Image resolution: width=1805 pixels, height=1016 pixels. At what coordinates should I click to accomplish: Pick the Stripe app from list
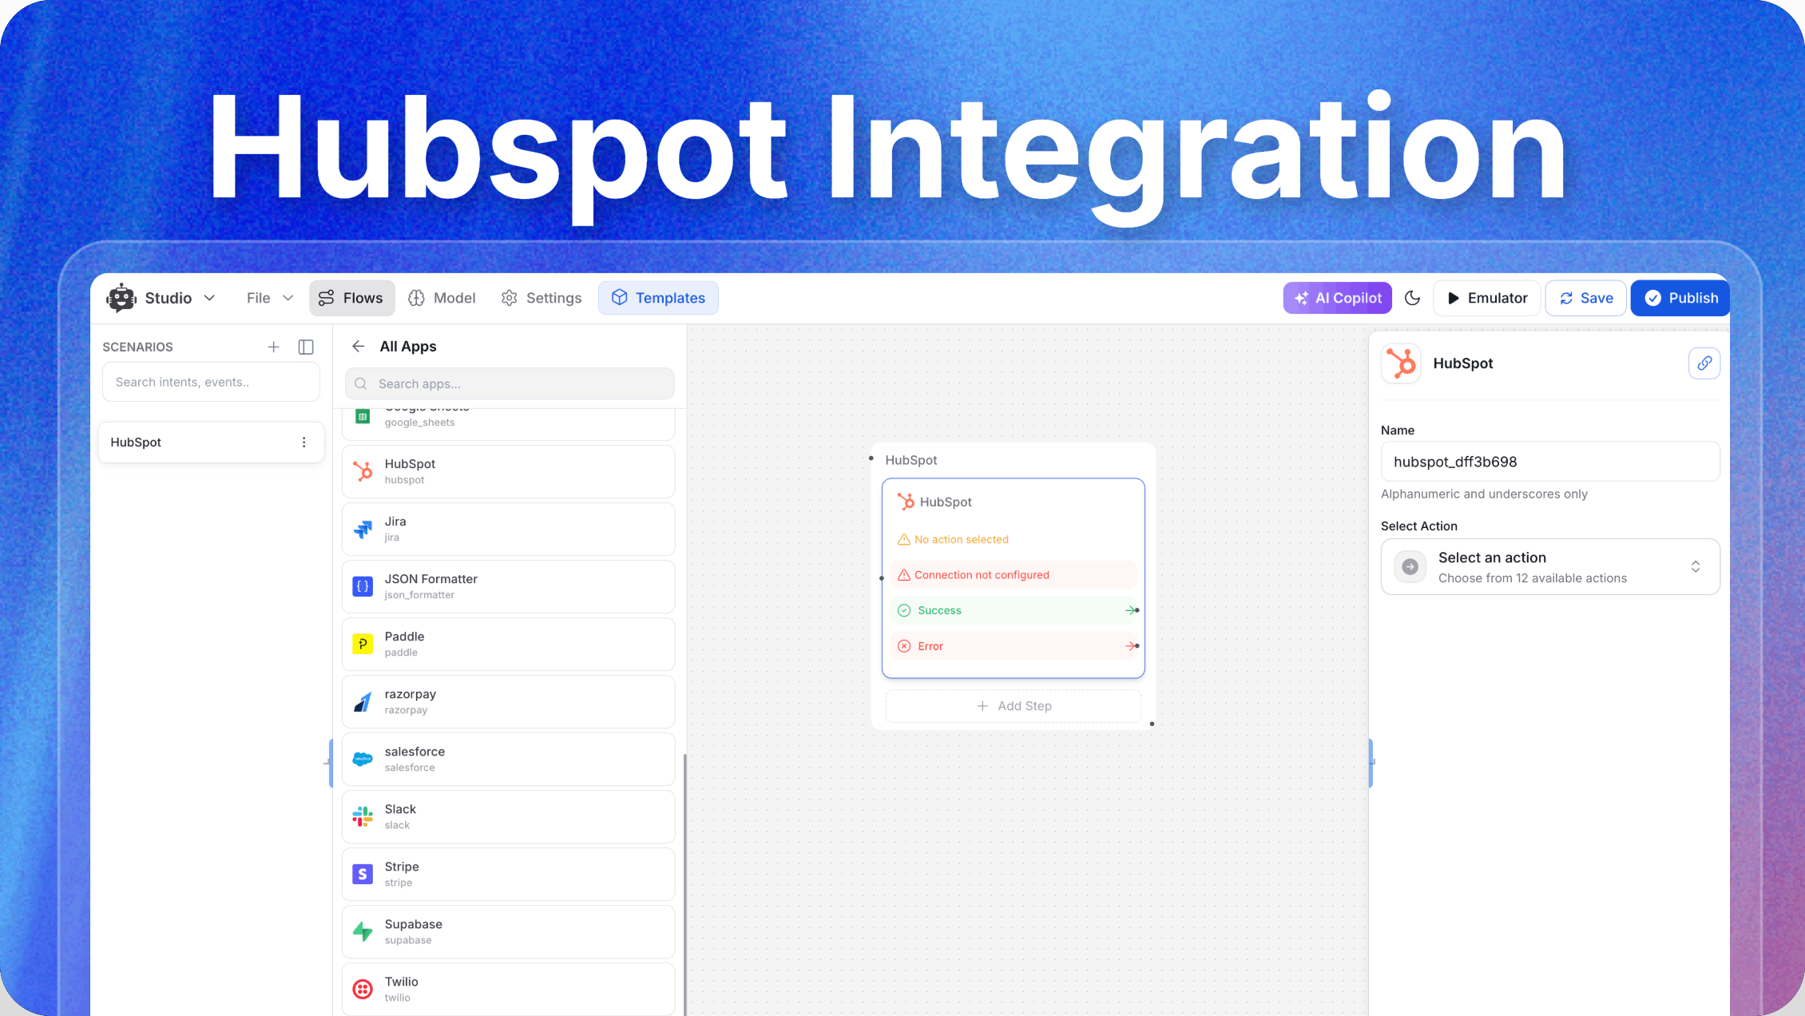pos(508,874)
